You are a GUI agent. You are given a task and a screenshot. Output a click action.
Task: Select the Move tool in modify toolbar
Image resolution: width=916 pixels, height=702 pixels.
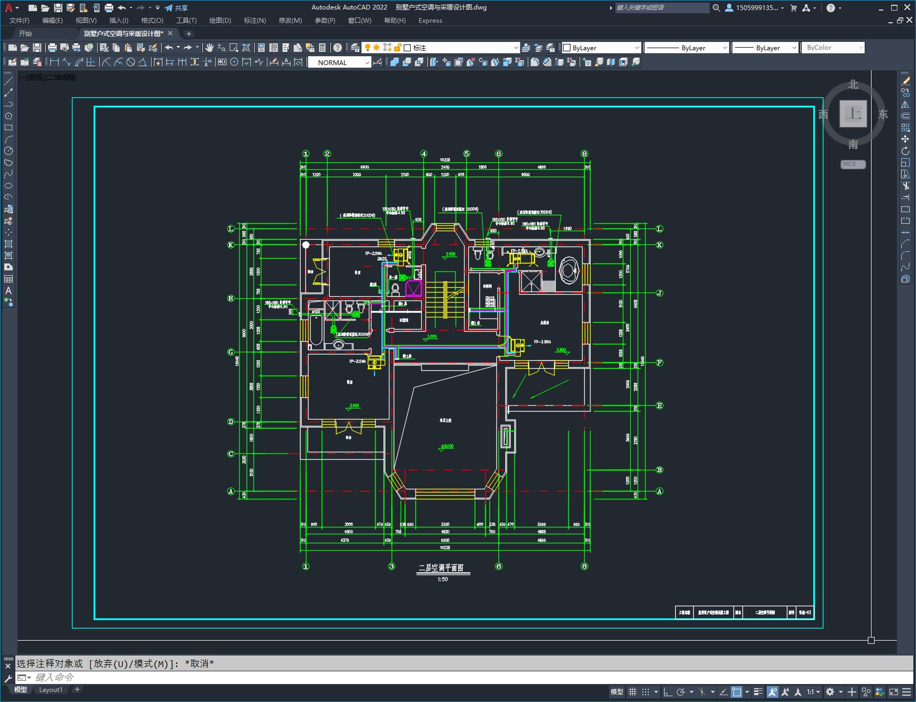(905, 139)
